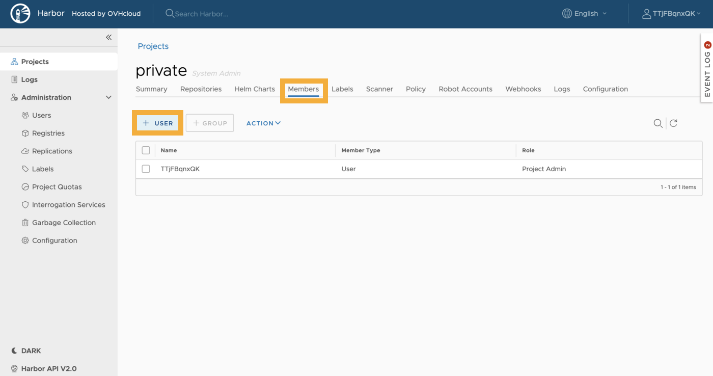The image size is (713, 376).
Task: Click the Project Admin role cell
Action: coord(544,169)
